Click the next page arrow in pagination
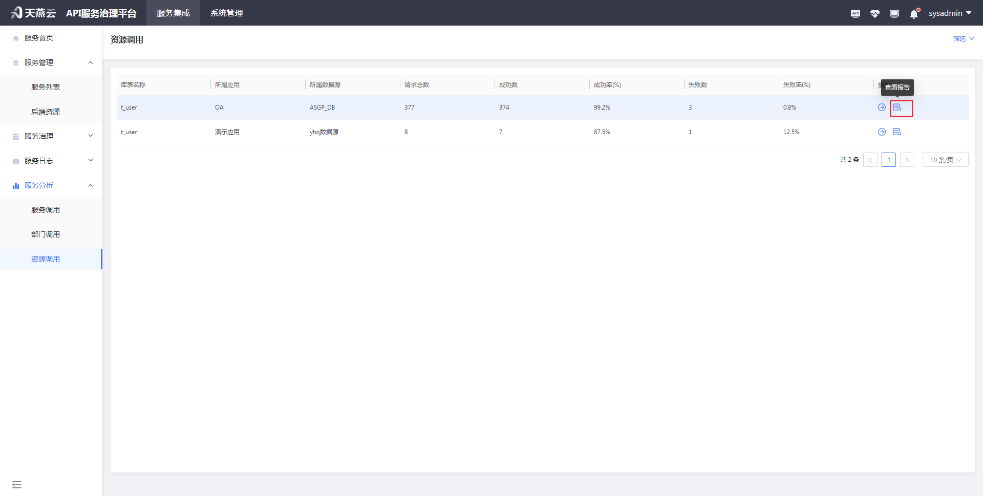The image size is (983, 496). tap(907, 159)
